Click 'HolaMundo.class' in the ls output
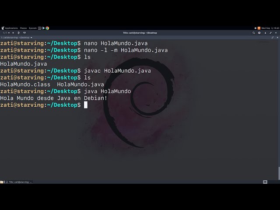This screenshot has width=280, height=210. (x=25, y=84)
